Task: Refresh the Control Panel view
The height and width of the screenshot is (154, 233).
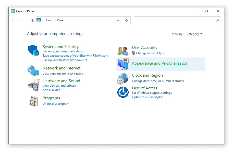Action: [x=127, y=20]
